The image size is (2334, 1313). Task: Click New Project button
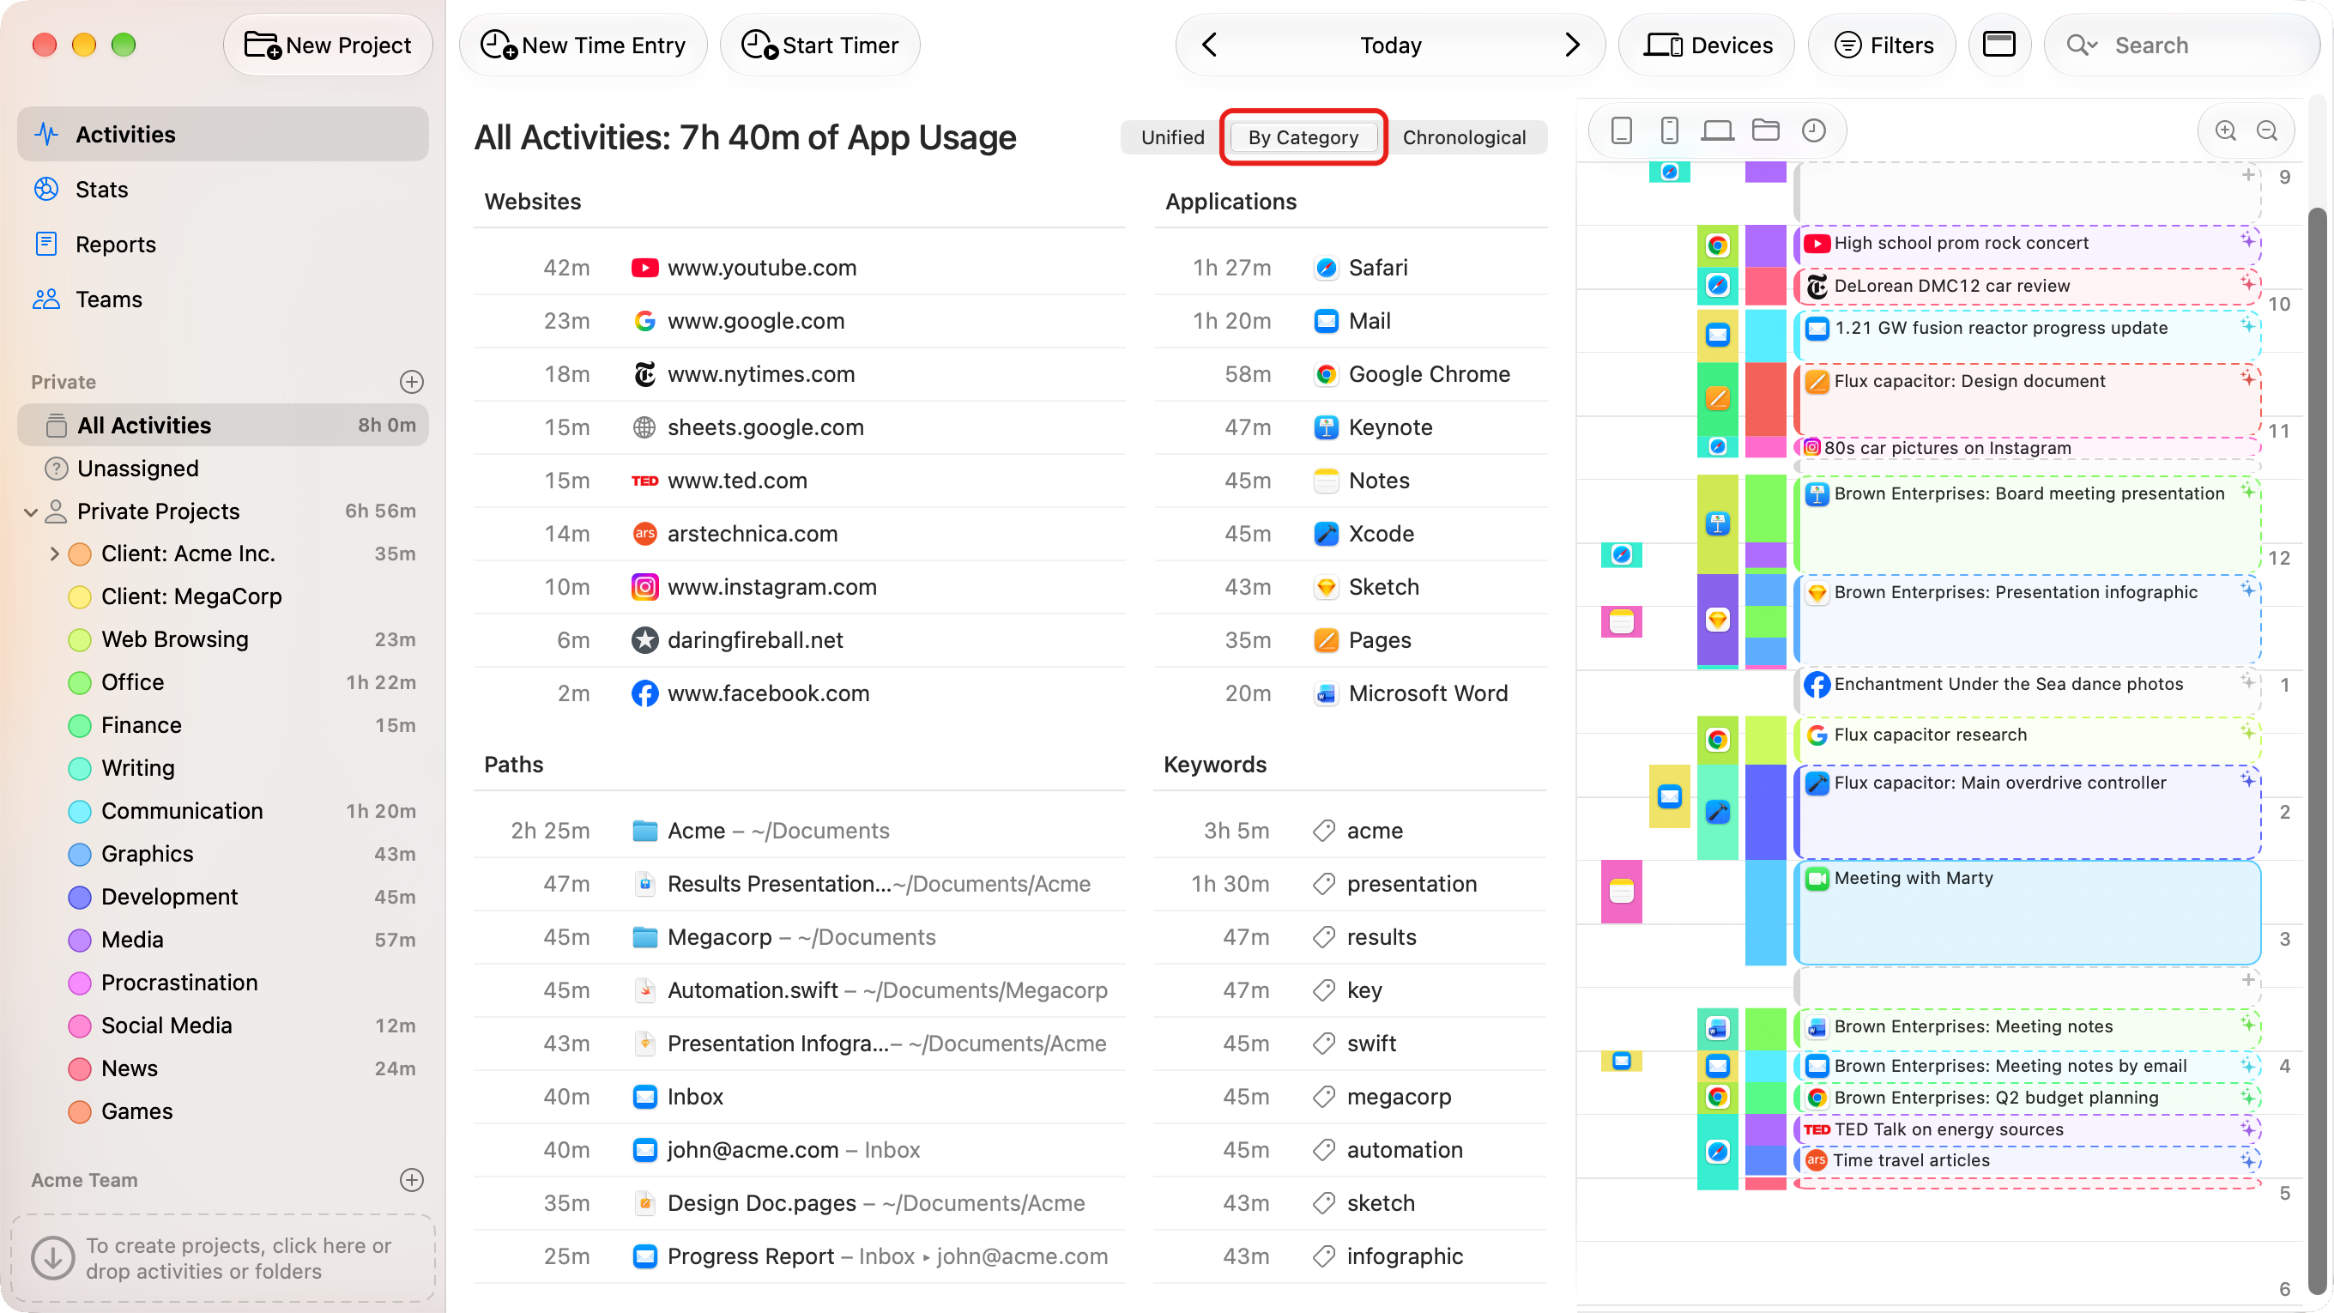tap(328, 45)
